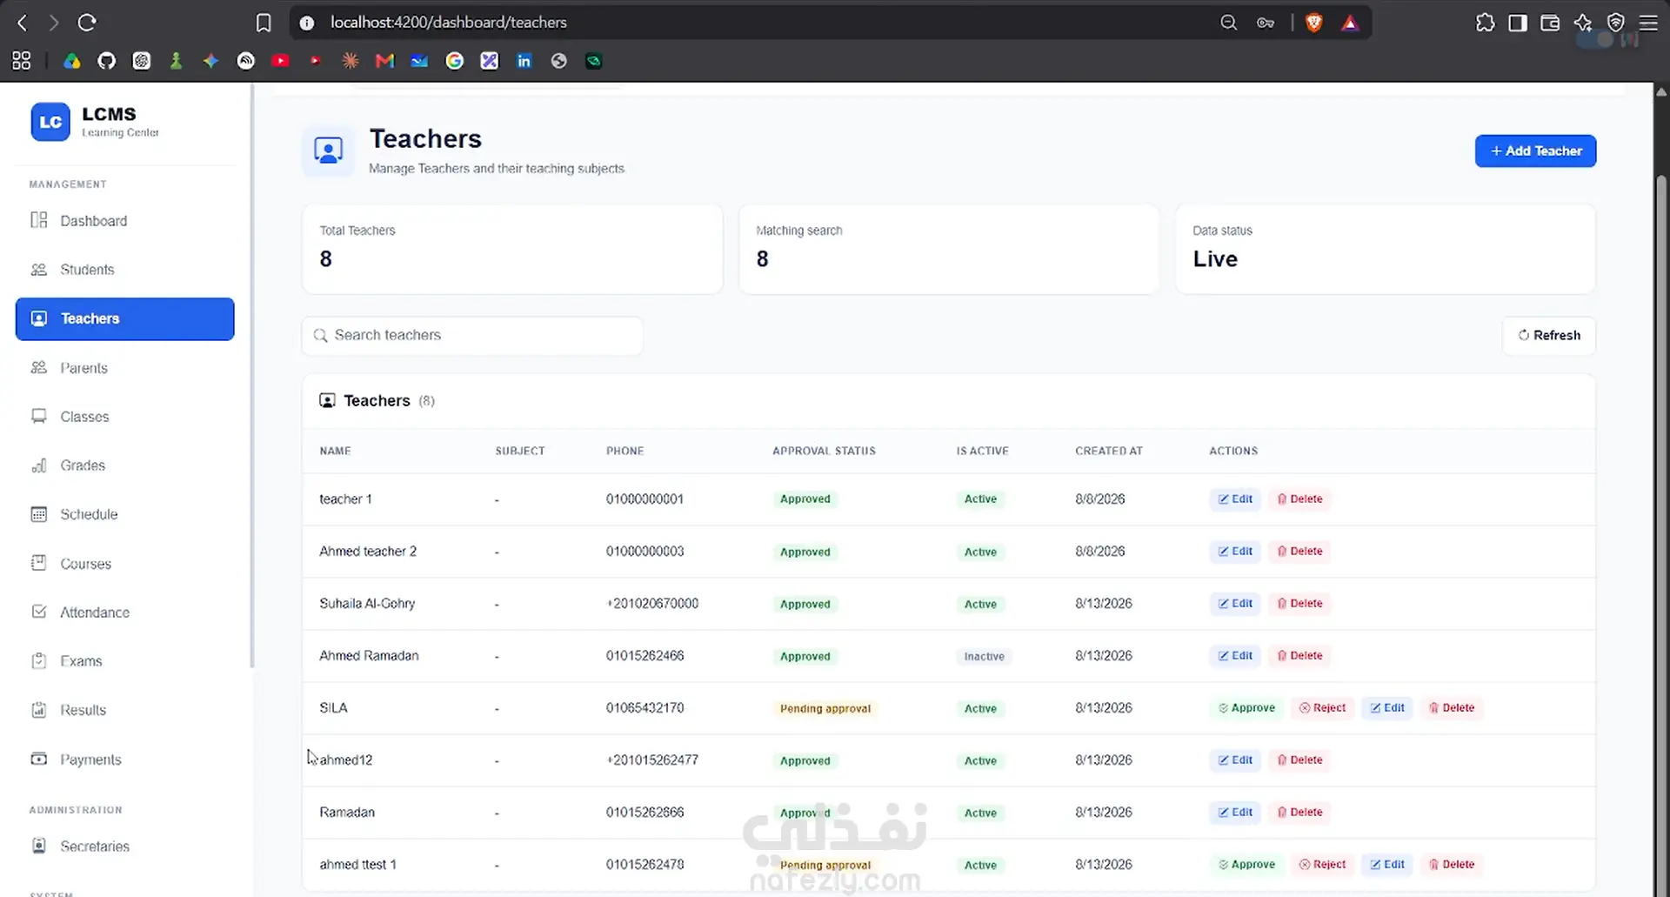Approve the SILA teacher

pos(1246,708)
